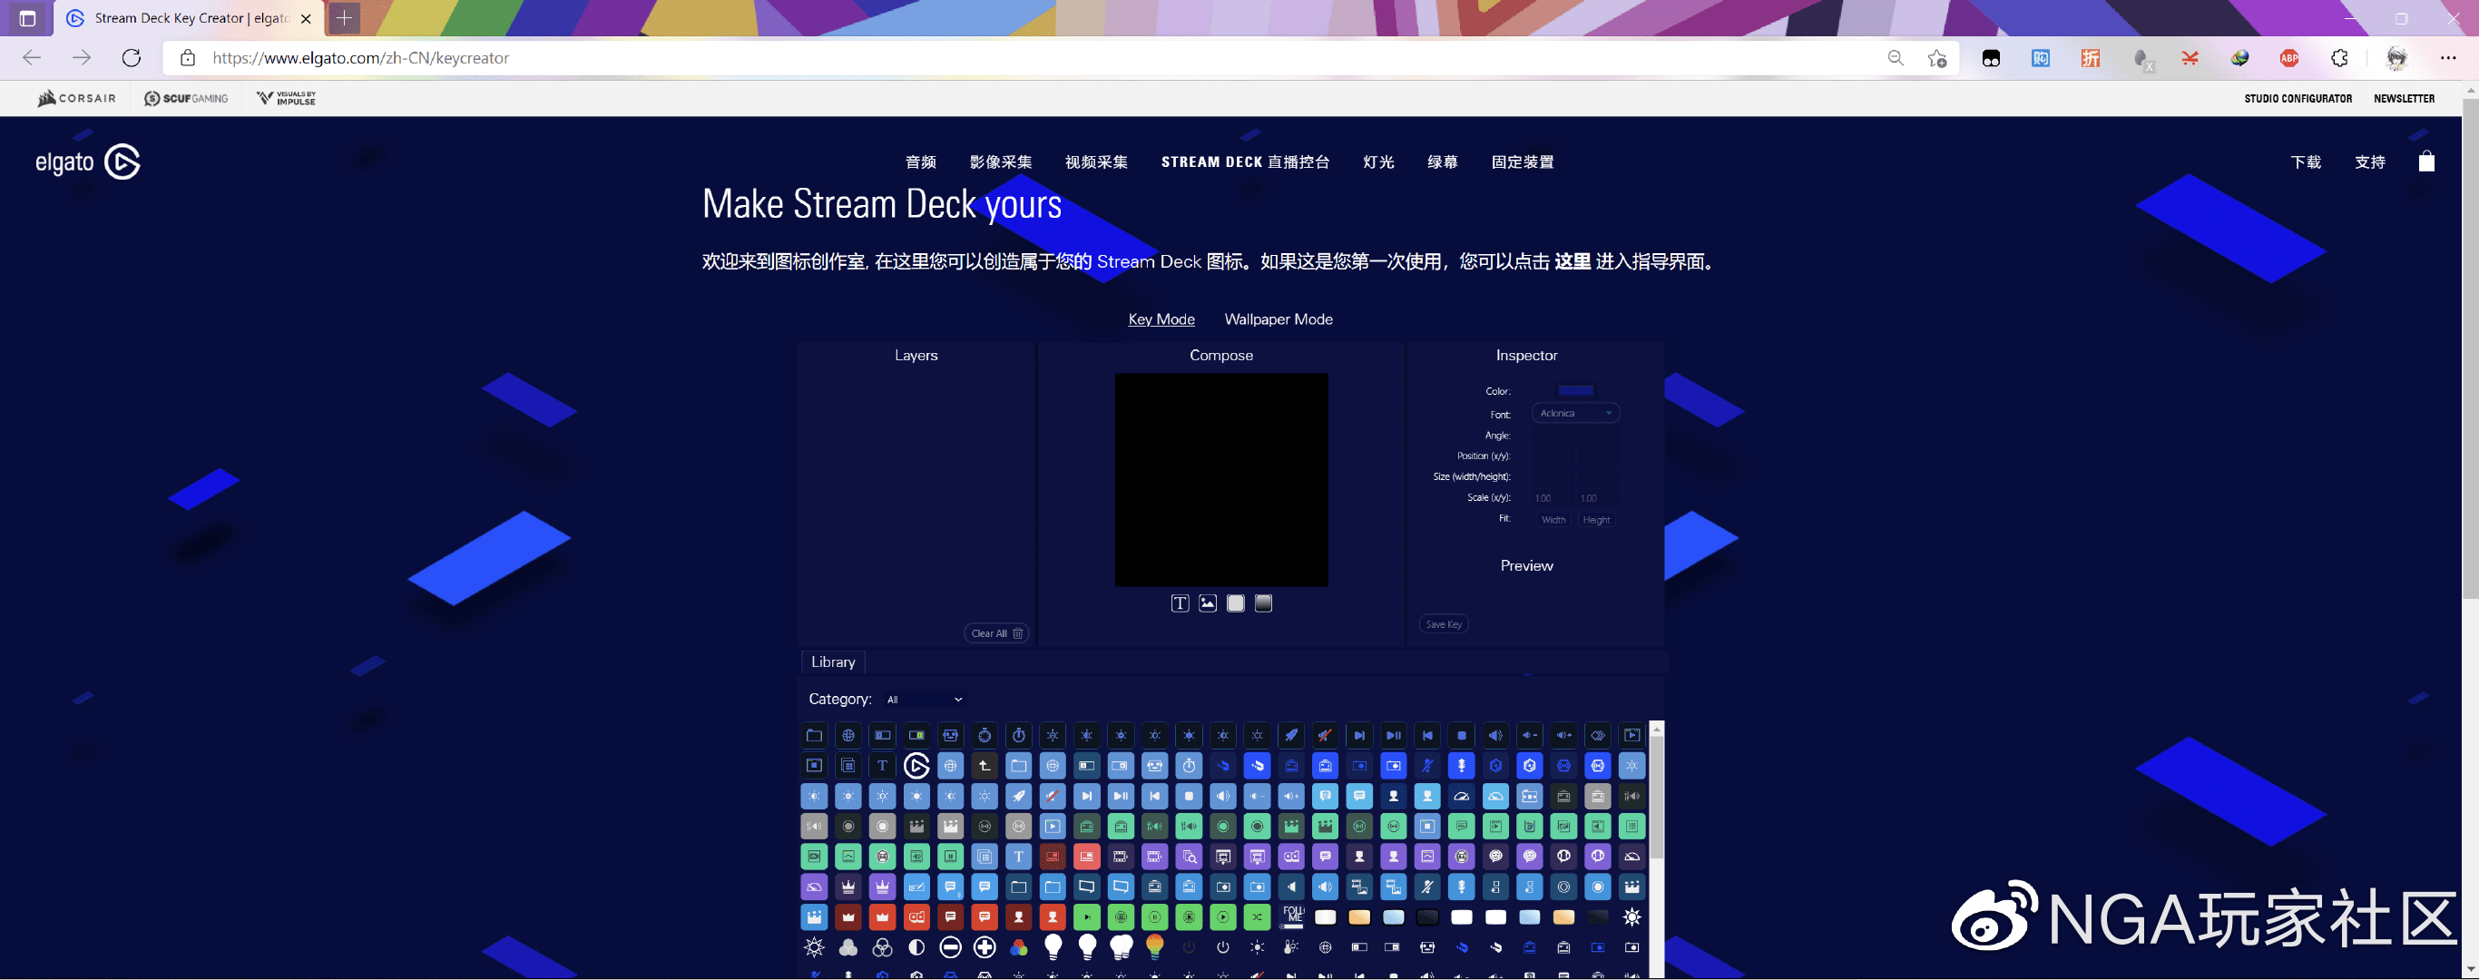Add an image layer below the Compose canvas

tap(1208, 603)
